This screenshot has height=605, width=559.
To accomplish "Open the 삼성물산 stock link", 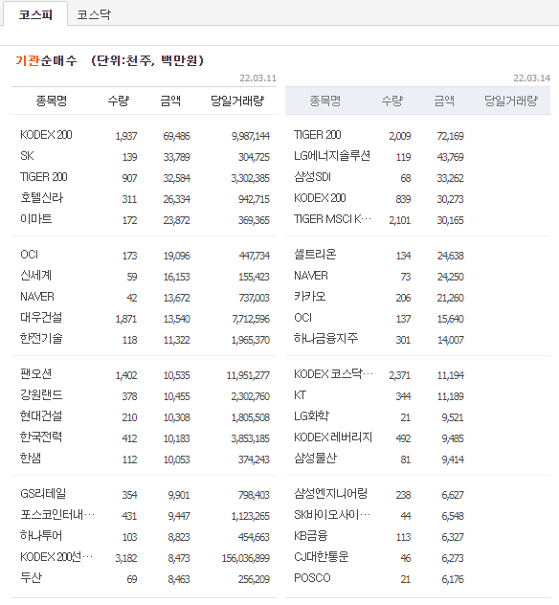I will tap(315, 459).
